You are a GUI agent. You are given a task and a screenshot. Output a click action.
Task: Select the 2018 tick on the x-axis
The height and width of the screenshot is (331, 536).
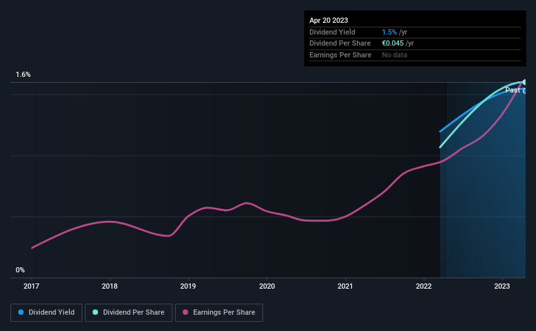click(110, 286)
